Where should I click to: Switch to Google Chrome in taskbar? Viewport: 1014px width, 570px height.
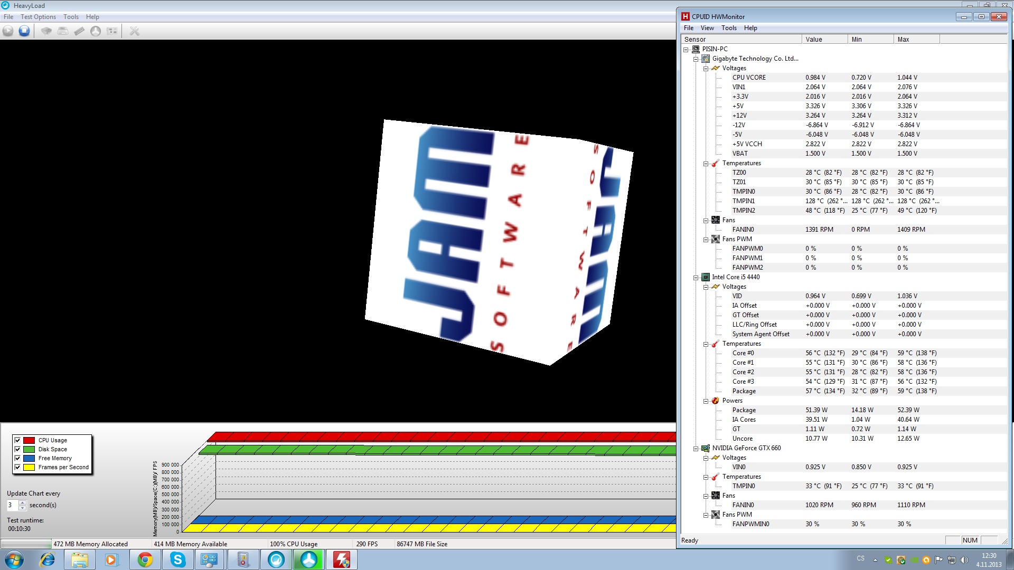[145, 559]
